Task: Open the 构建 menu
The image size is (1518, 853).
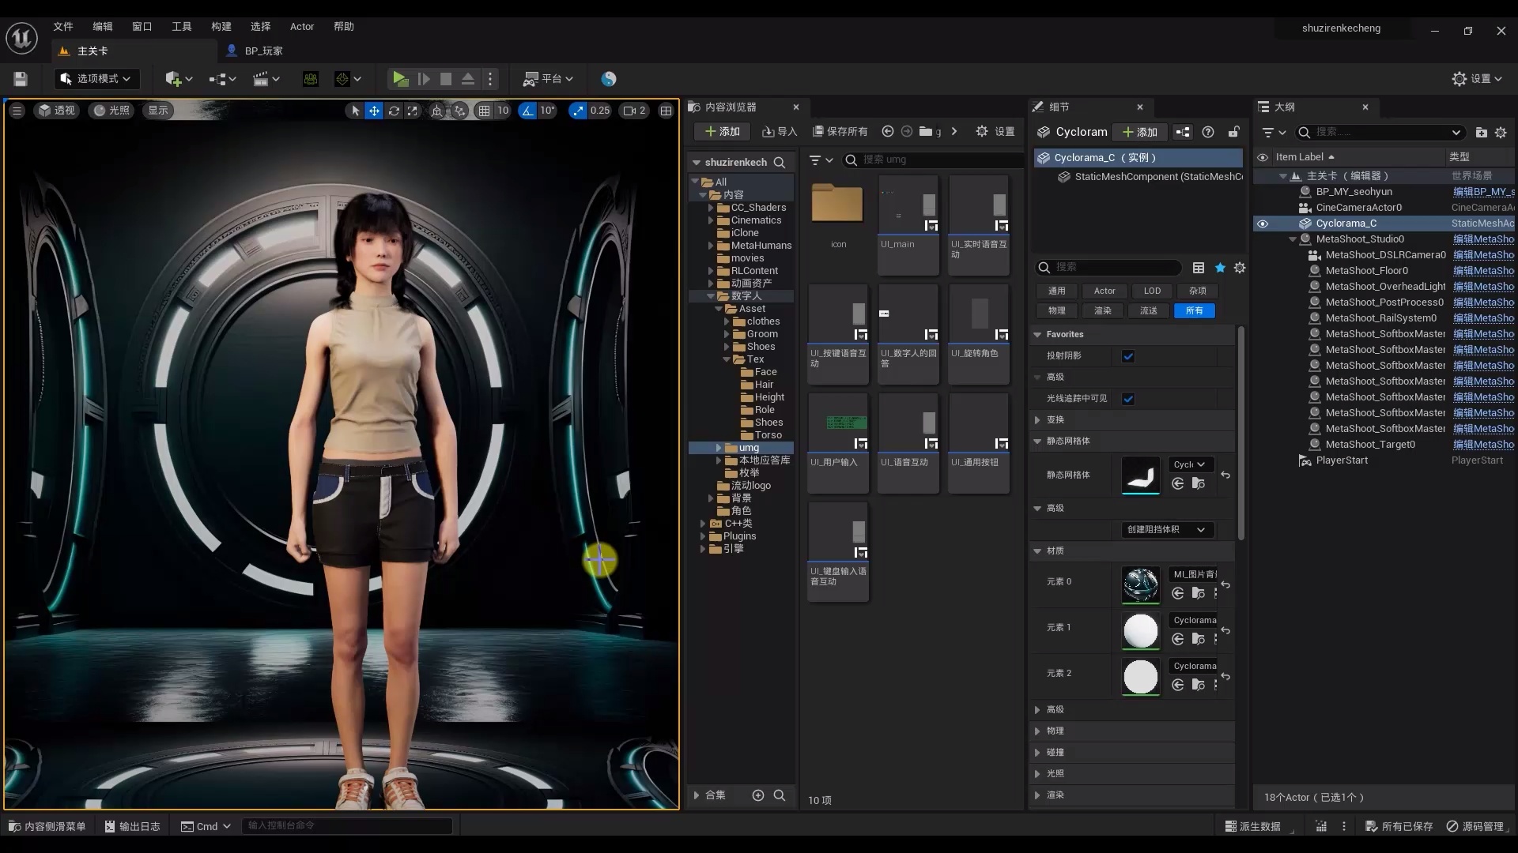Action: coord(221,26)
